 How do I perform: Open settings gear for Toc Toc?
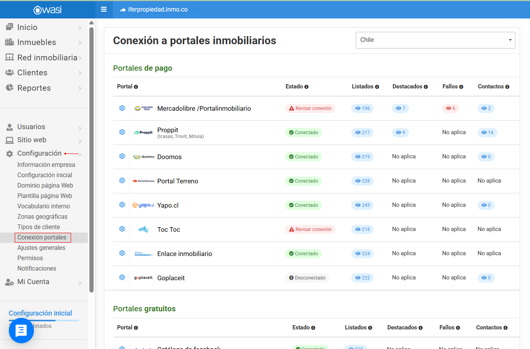click(x=122, y=229)
